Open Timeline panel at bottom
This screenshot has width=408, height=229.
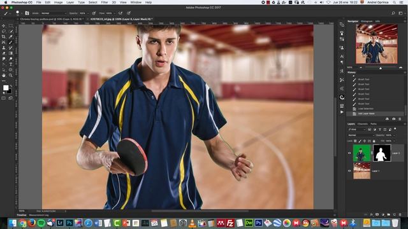click(x=22, y=215)
